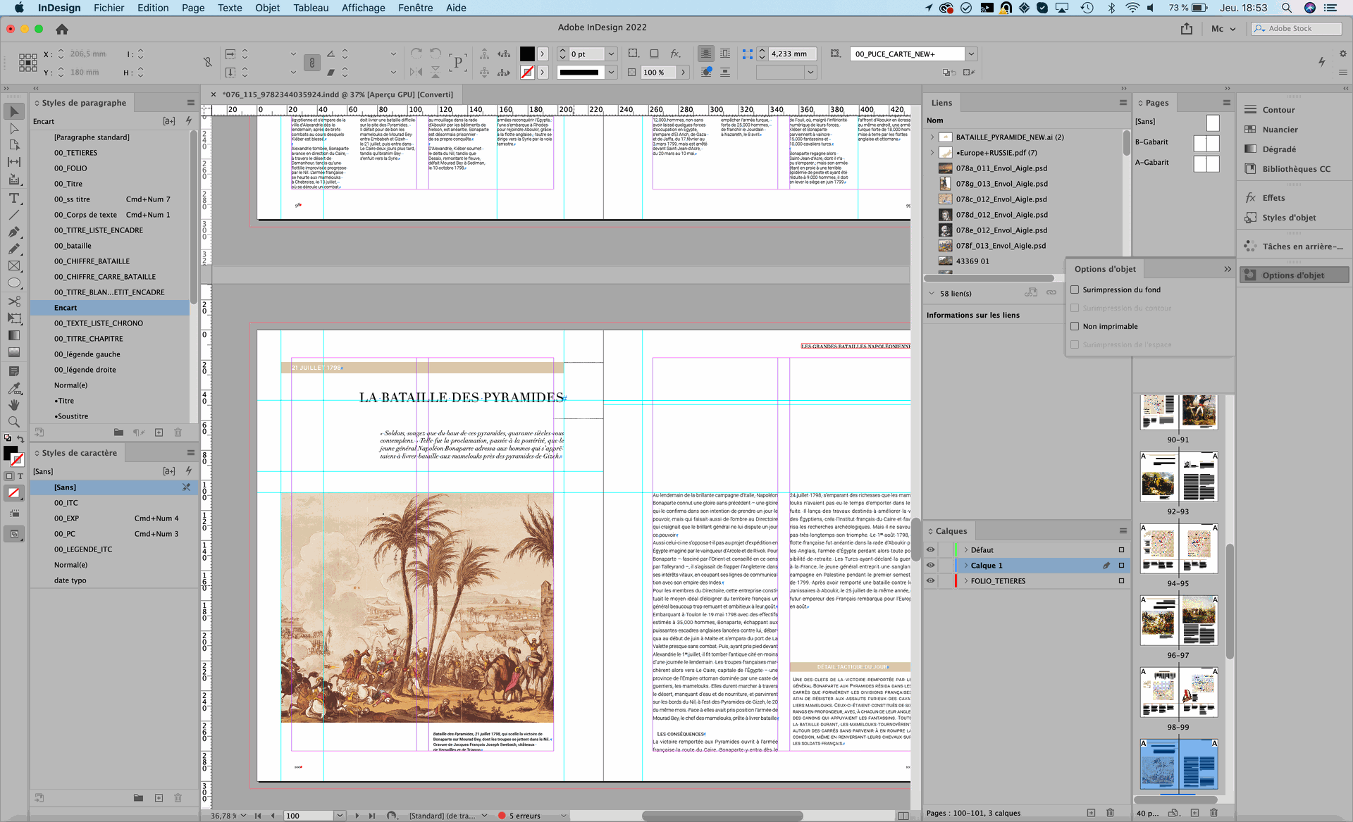Viewport: 1353px width, 822px height.
Task: Select the Pencil tool
Action: point(14,249)
